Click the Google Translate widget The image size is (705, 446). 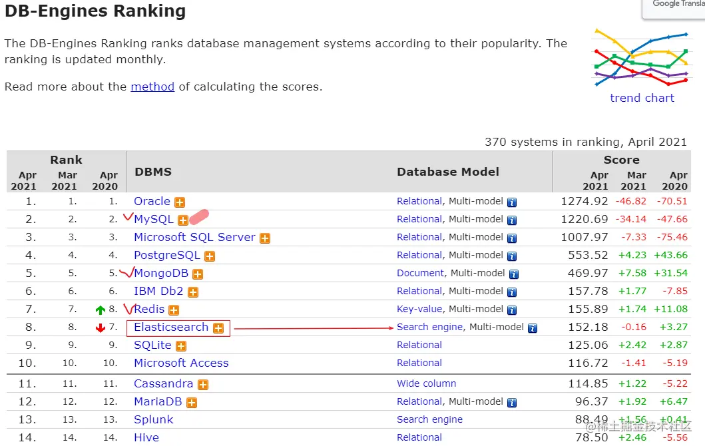674,8
